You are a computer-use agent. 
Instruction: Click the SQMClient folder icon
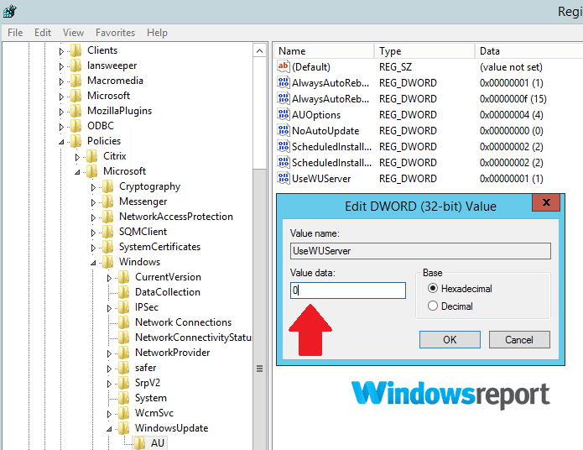pyautogui.click(x=108, y=232)
